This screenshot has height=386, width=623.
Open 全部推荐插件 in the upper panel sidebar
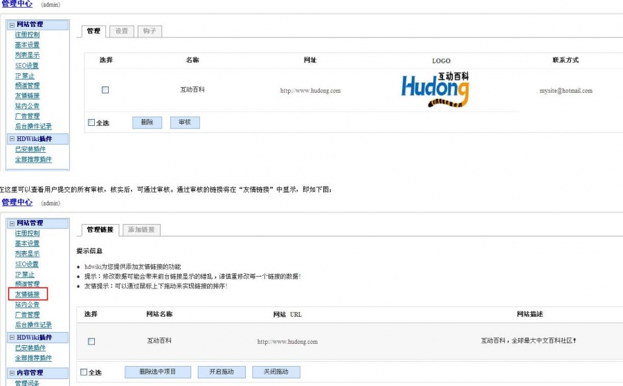point(33,159)
